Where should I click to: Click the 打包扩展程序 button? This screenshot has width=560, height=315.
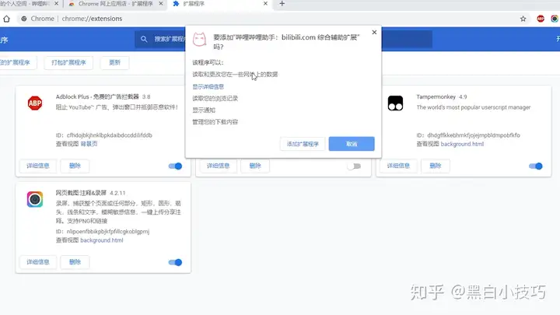[x=68, y=62]
